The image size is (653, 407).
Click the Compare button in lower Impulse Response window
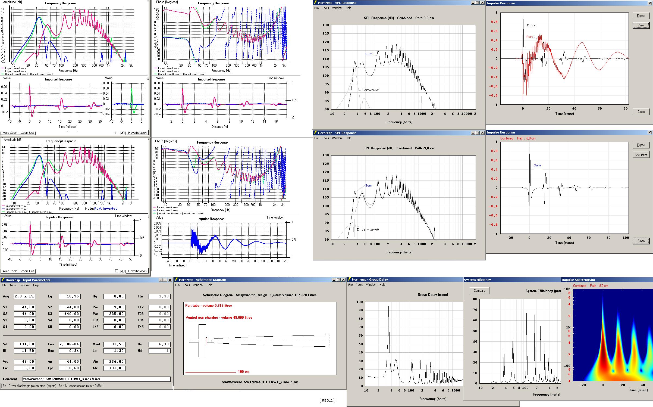pos(641,154)
